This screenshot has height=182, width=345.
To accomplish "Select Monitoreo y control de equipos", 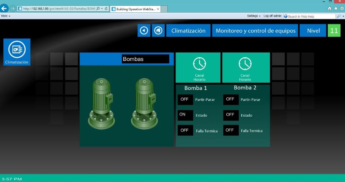I will tap(255, 31).
